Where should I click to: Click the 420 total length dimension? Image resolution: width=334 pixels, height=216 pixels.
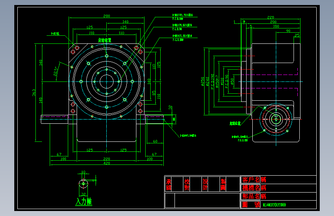click(x=106, y=163)
